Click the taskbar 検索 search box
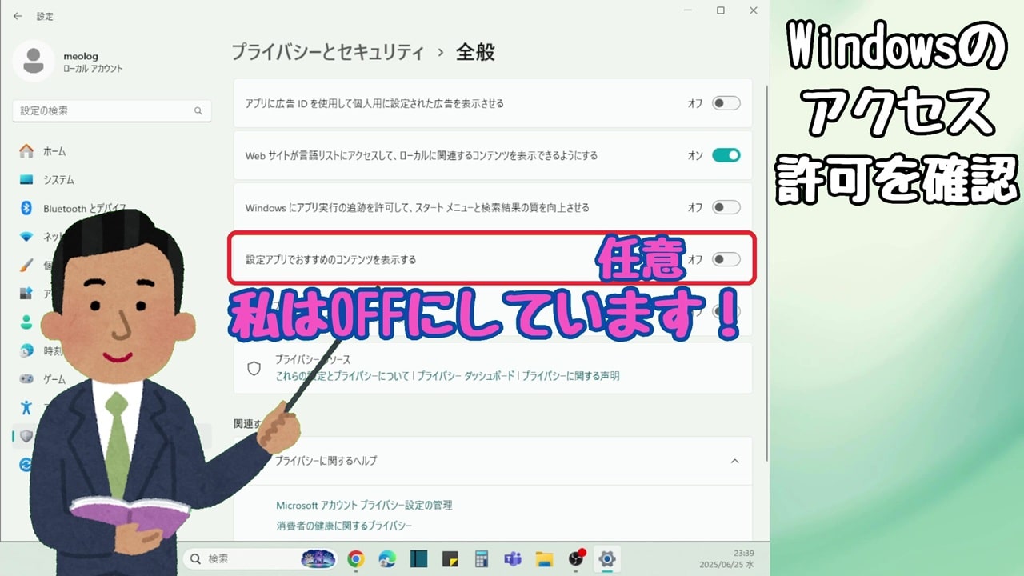1024x576 pixels. [x=259, y=558]
